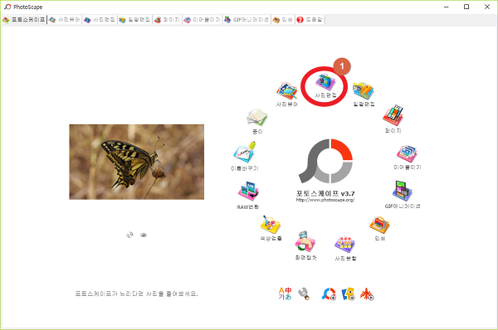Open settings via the wrench icon
Viewport: 498px width, 330px height.
[x=304, y=294]
